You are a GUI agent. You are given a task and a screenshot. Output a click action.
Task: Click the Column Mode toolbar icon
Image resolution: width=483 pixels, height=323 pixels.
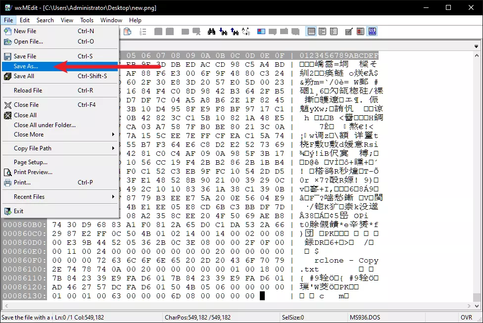pyautogui.click(x=360, y=31)
